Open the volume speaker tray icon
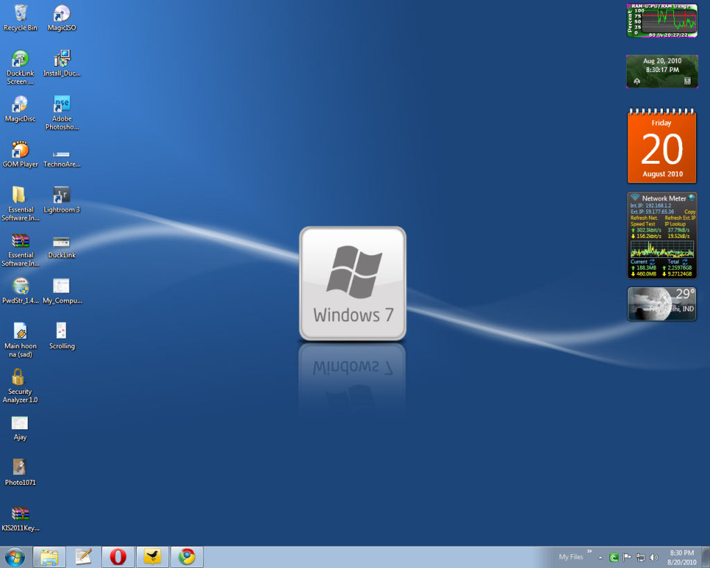710x568 pixels. coord(654,558)
